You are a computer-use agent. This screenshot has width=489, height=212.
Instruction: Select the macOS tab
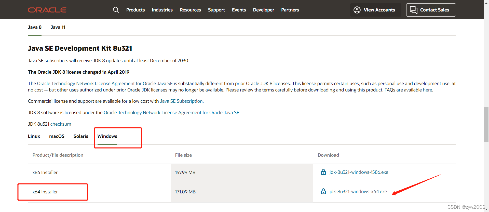(57, 136)
